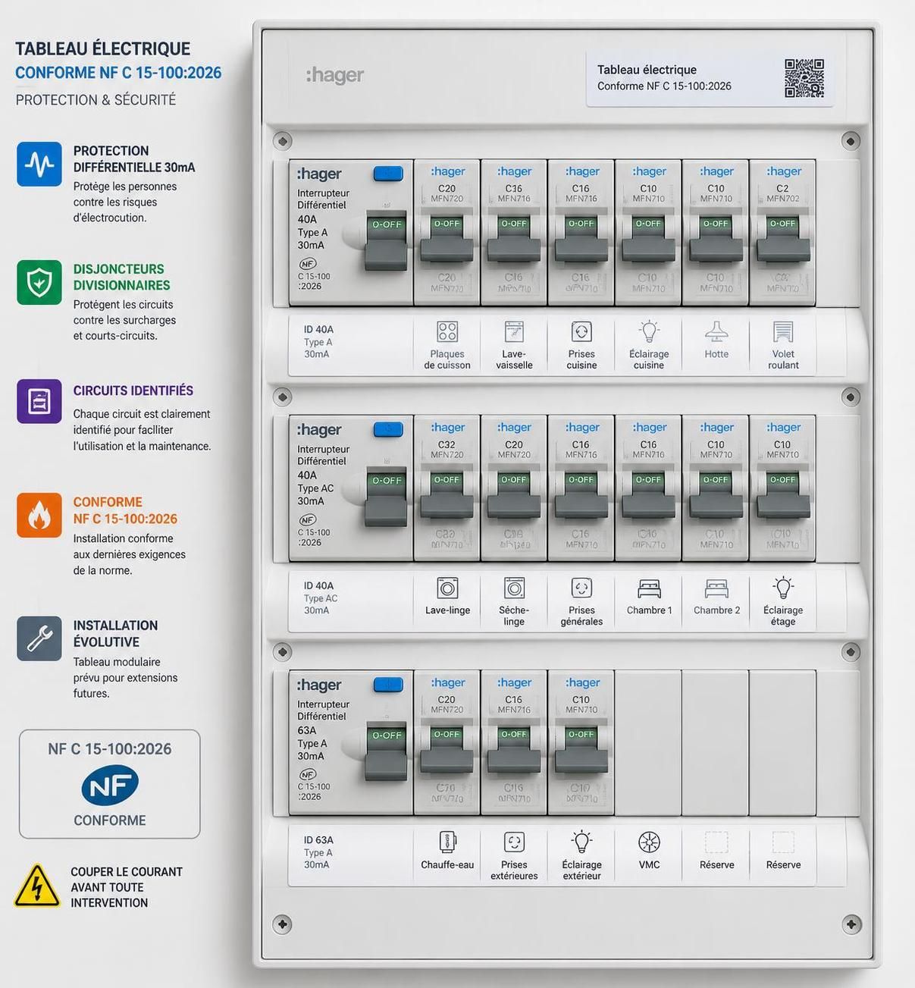Select the green shield Disjoncteurs Divisionnaires icon
This screenshot has height=988, width=915.
[39, 283]
